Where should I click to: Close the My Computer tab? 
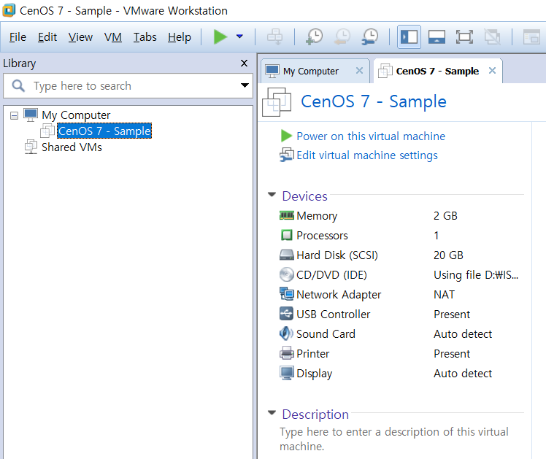coord(359,71)
